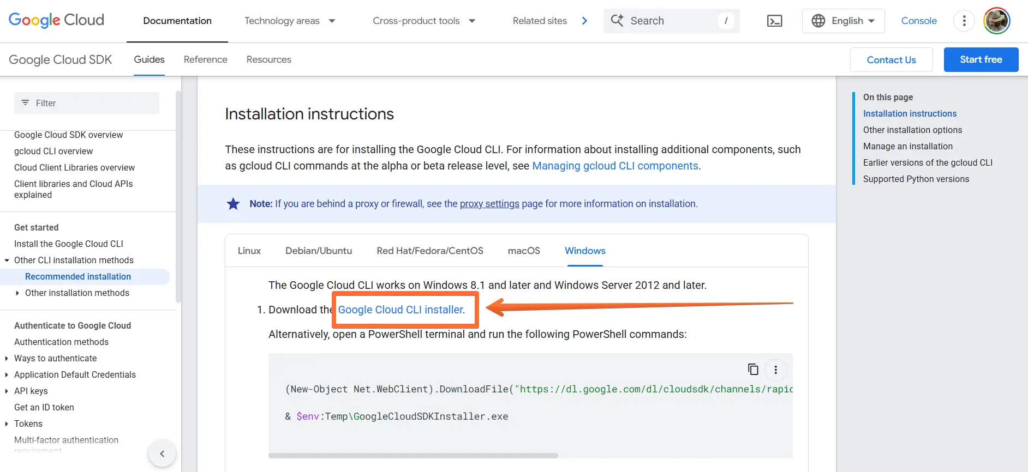Switch to the Guides tab
The width and height of the screenshot is (1028, 472).
click(x=149, y=59)
